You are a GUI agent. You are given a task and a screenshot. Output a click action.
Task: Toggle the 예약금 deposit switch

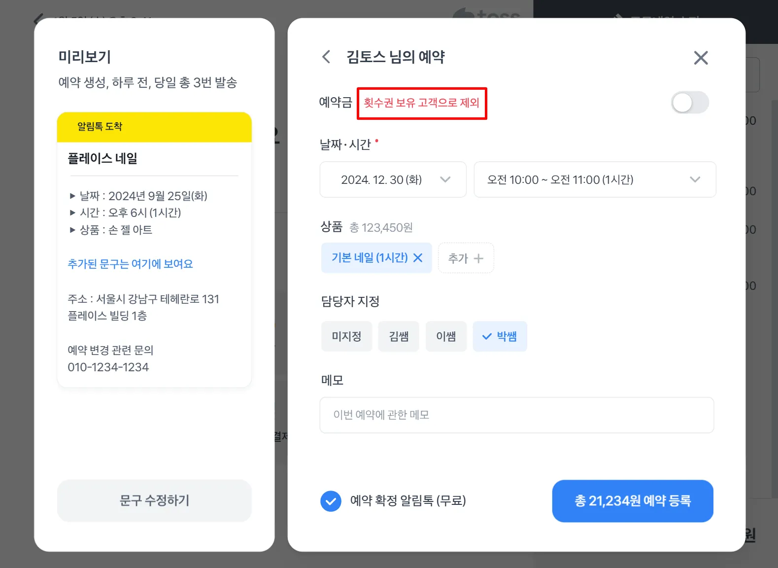690,103
